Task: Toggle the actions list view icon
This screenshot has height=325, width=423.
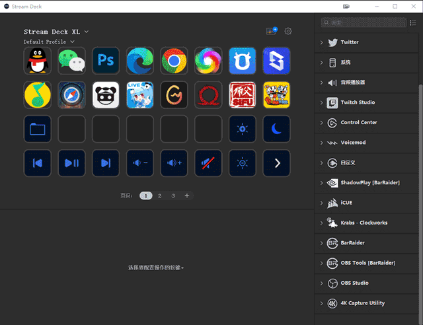Action: tap(412, 22)
